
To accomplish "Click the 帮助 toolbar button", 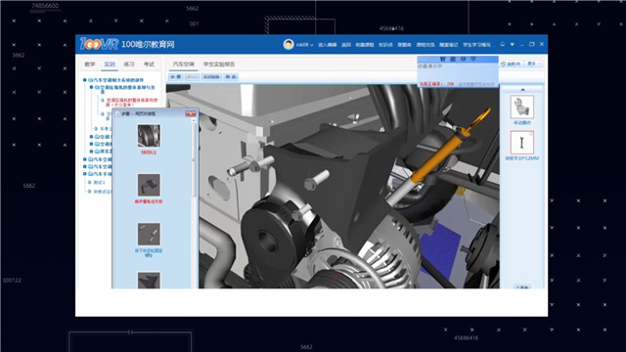I will click(231, 76).
